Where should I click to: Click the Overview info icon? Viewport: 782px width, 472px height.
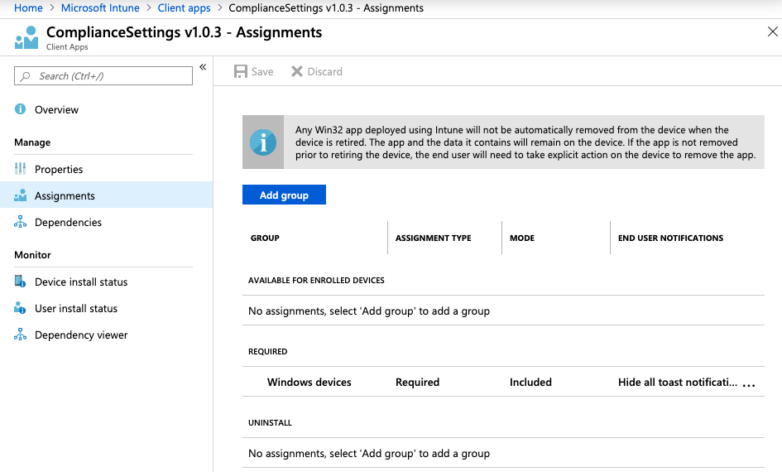(21, 109)
